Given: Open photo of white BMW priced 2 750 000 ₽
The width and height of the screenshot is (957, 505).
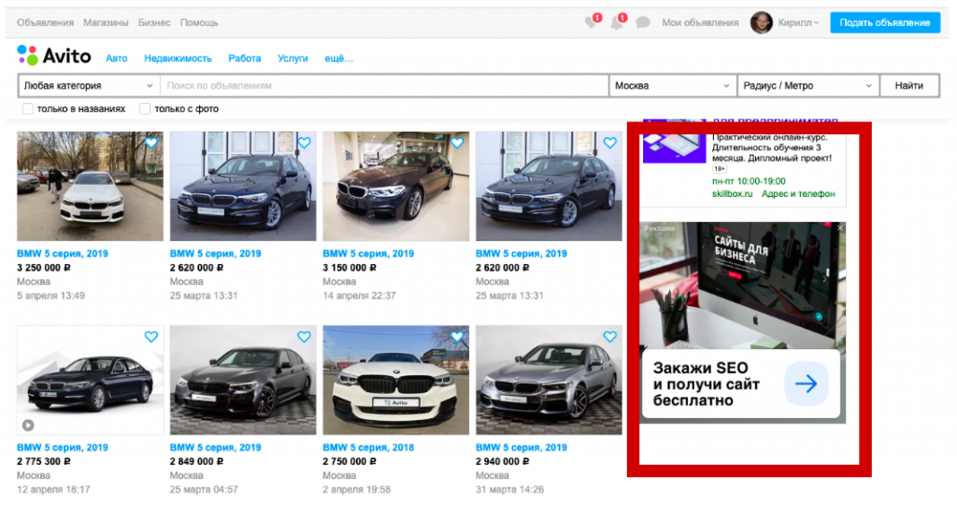Looking at the screenshot, I should click(x=396, y=380).
